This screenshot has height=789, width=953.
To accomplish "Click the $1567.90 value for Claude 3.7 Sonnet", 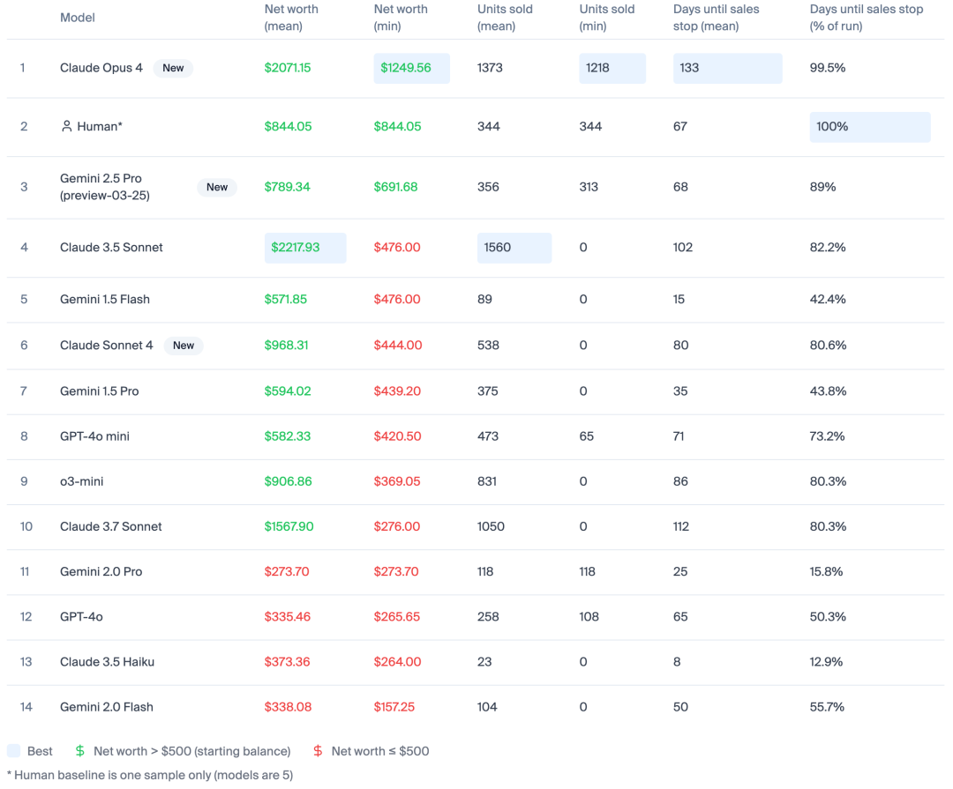I will [289, 526].
